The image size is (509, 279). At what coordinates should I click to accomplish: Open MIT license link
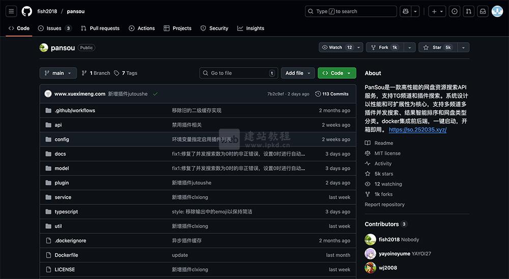pos(383,153)
